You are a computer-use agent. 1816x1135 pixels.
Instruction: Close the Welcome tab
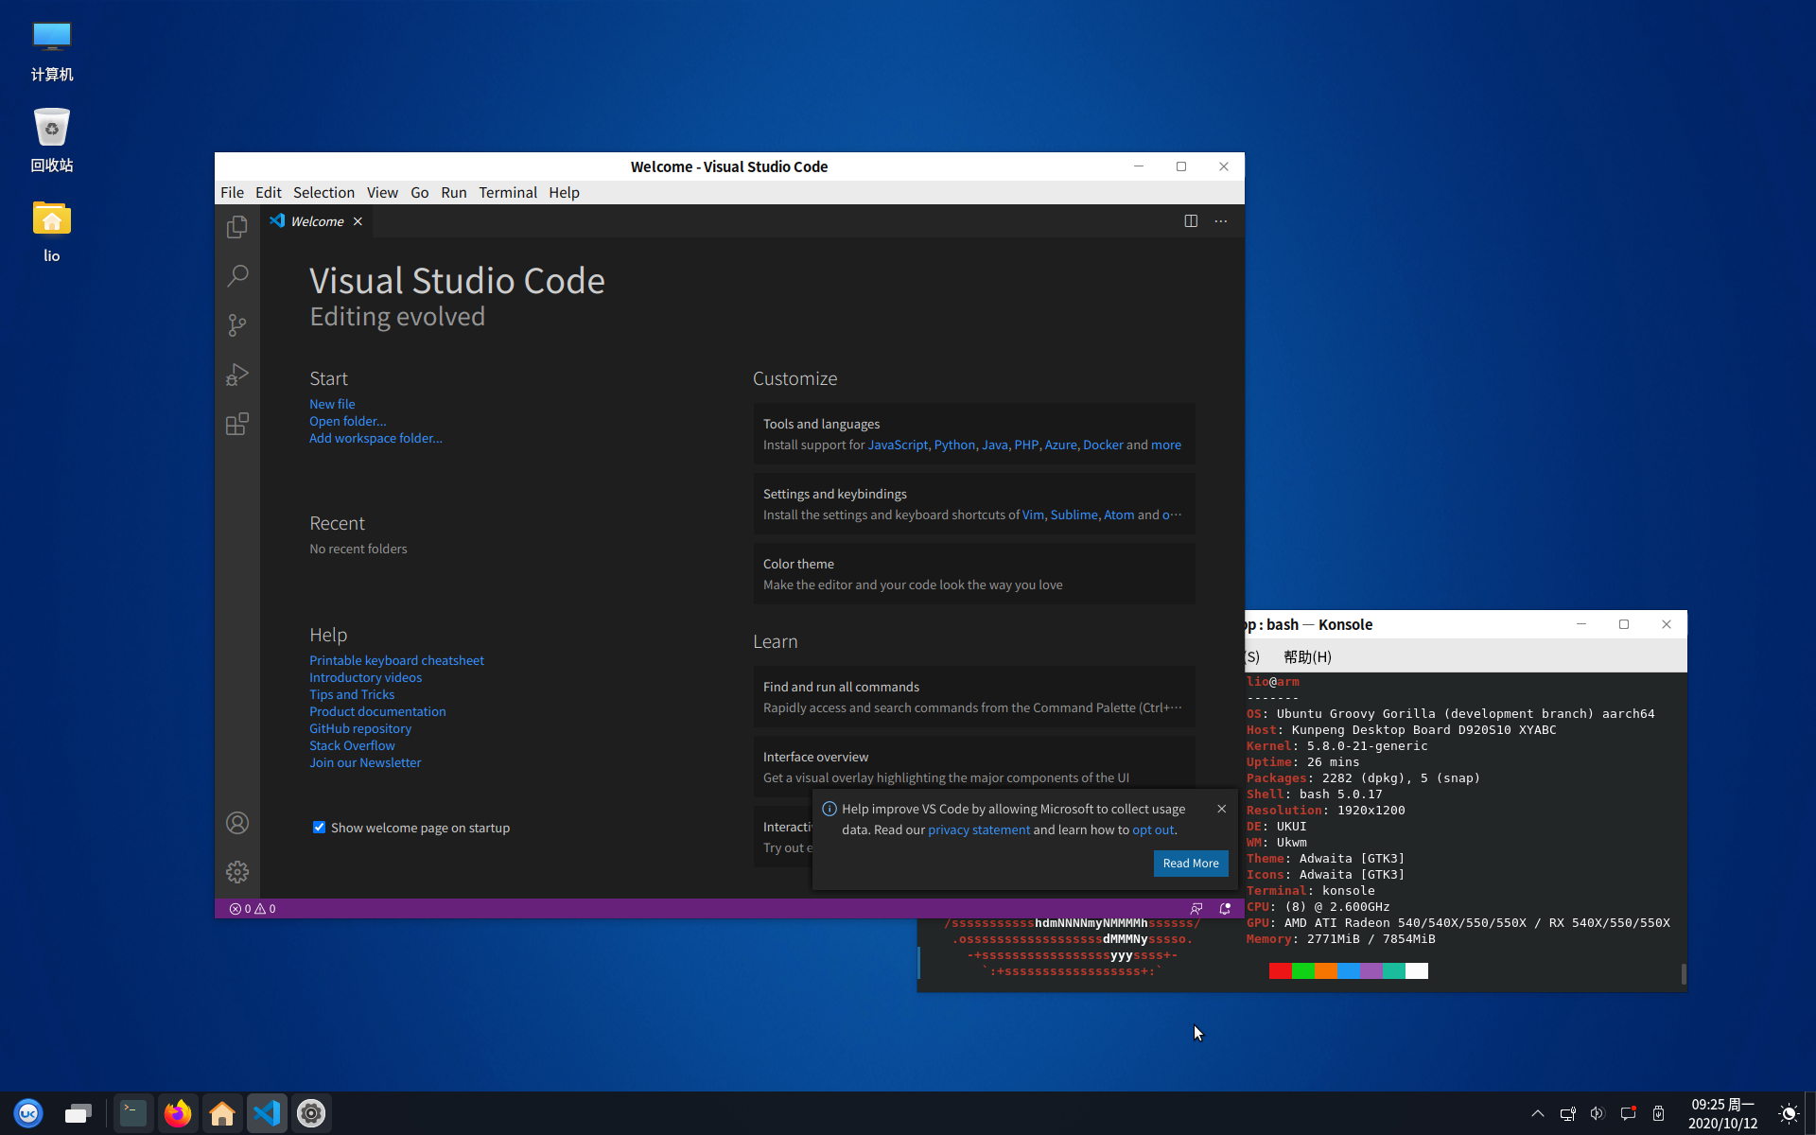pos(358,221)
